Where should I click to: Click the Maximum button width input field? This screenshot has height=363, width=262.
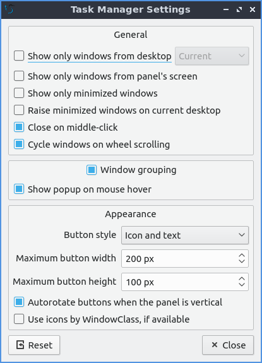[179, 258]
